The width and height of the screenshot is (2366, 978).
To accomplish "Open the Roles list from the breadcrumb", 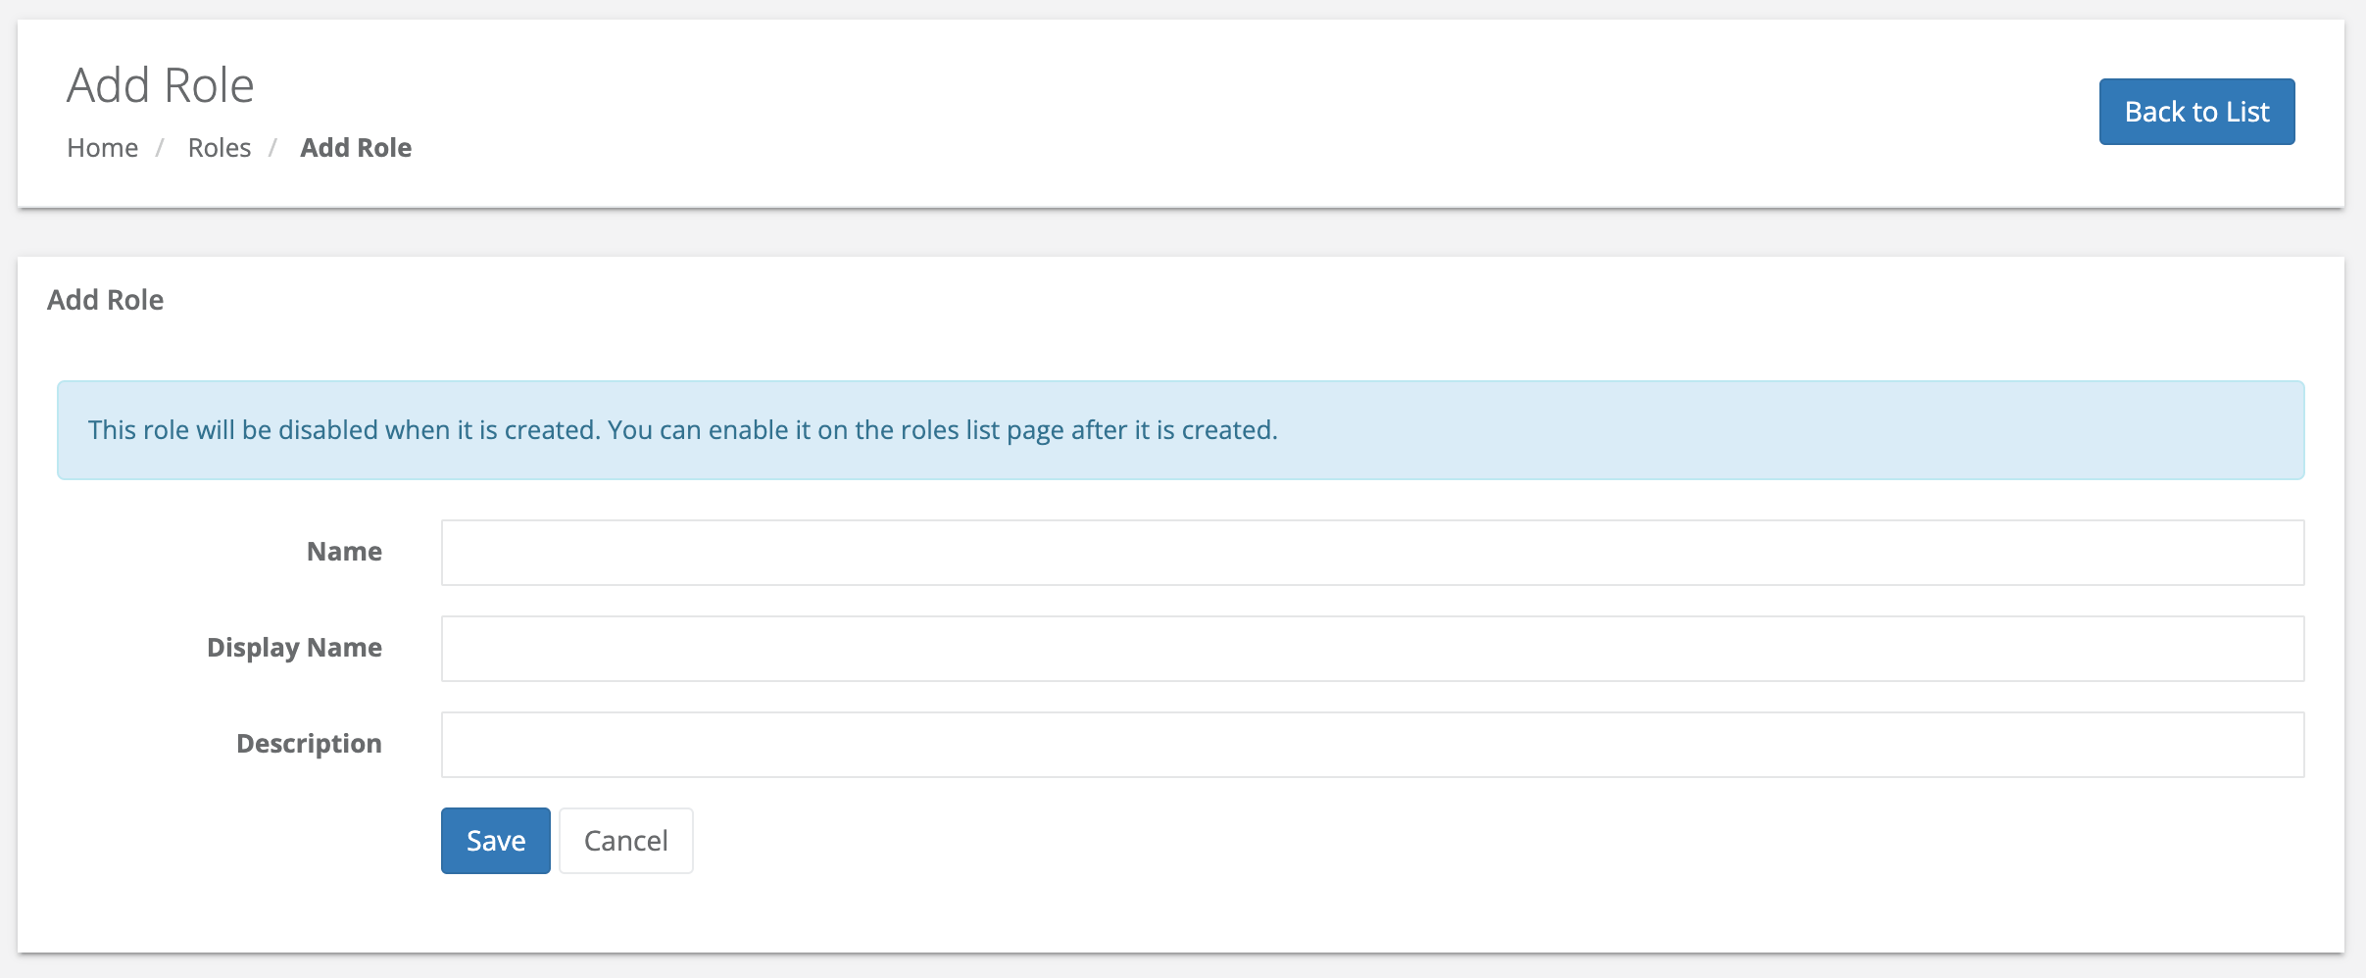I will 219,147.
